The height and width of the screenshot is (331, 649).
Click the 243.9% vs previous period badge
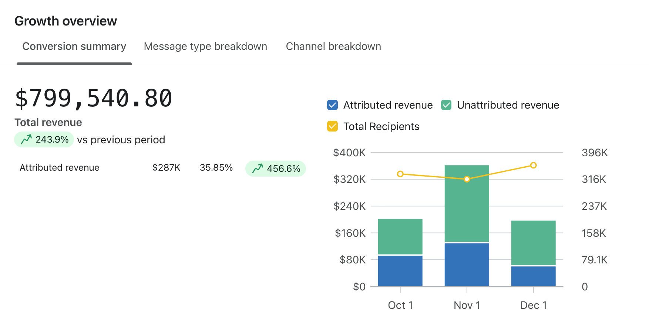tap(44, 140)
